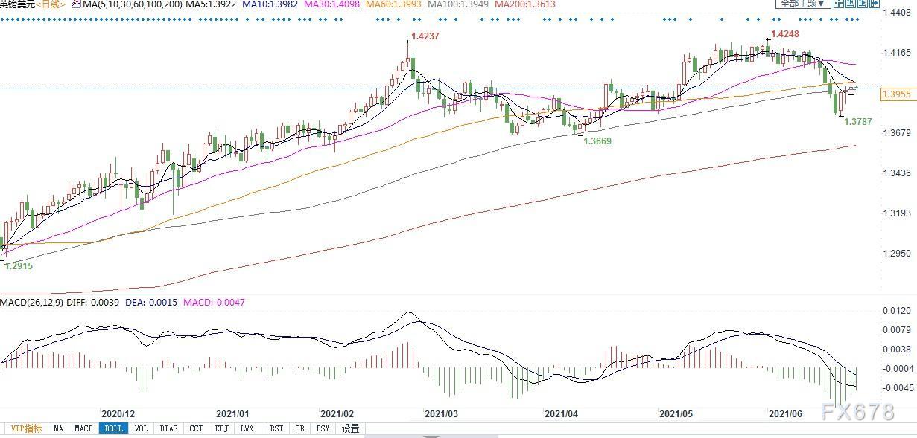Click the 2021/01 date axis label
The height and width of the screenshot is (438, 917).
coord(233,413)
